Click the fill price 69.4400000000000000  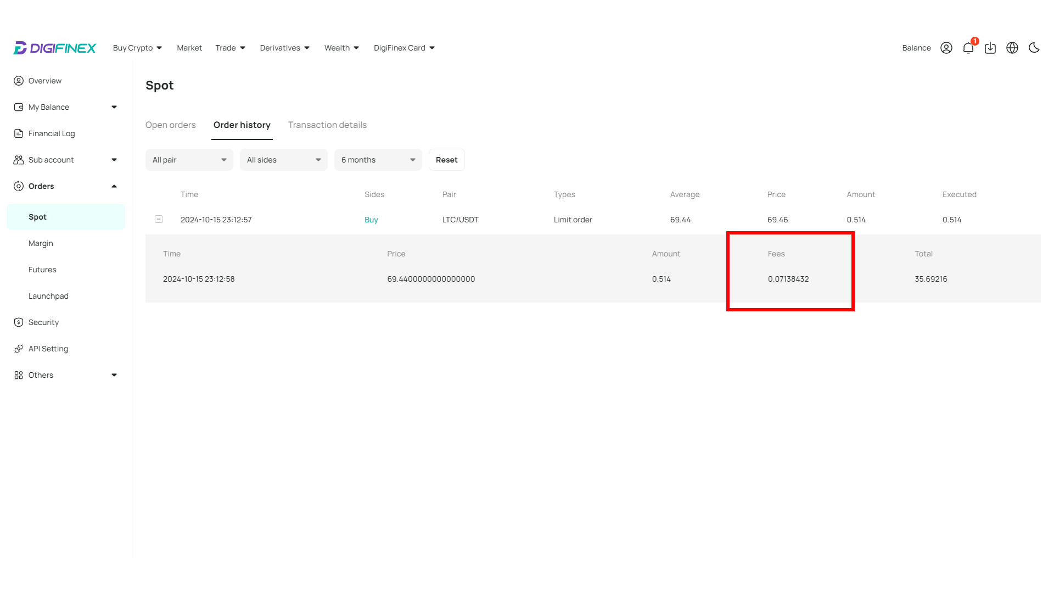431,279
